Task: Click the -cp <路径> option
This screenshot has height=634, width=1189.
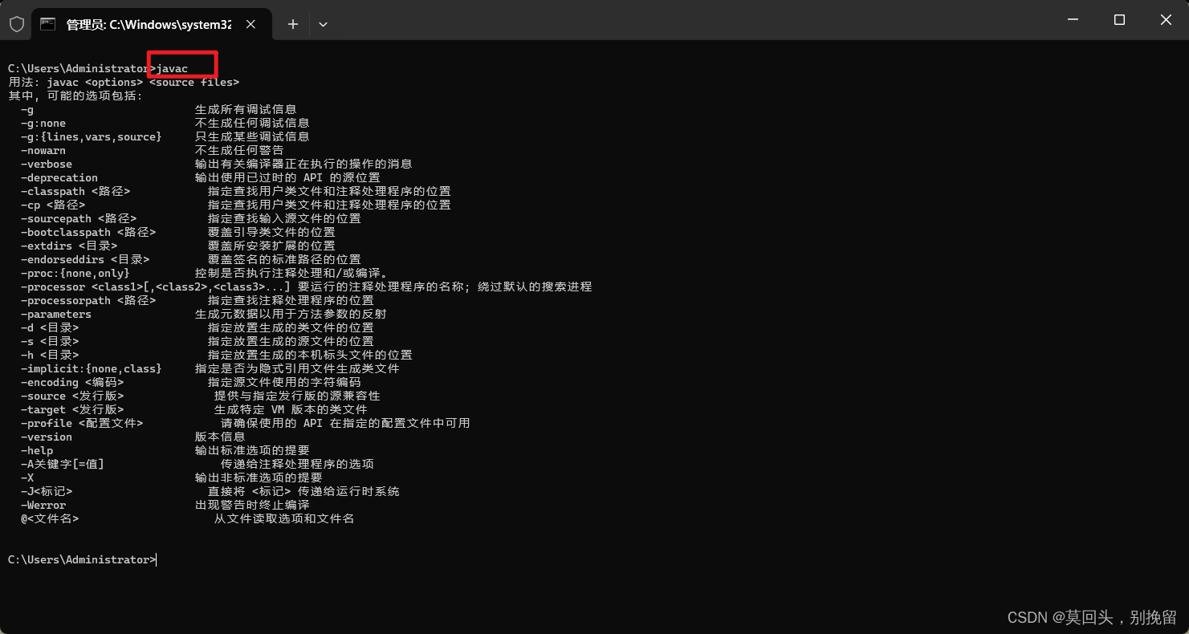Action: [x=53, y=205]
